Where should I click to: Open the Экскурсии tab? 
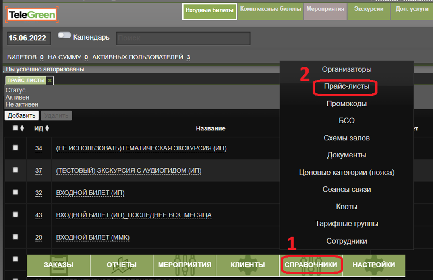coord(368,9)
